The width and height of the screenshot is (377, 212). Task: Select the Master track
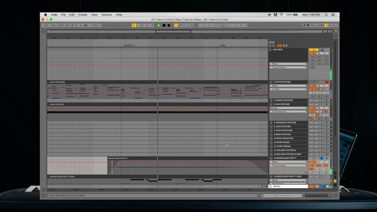(288, 186)
